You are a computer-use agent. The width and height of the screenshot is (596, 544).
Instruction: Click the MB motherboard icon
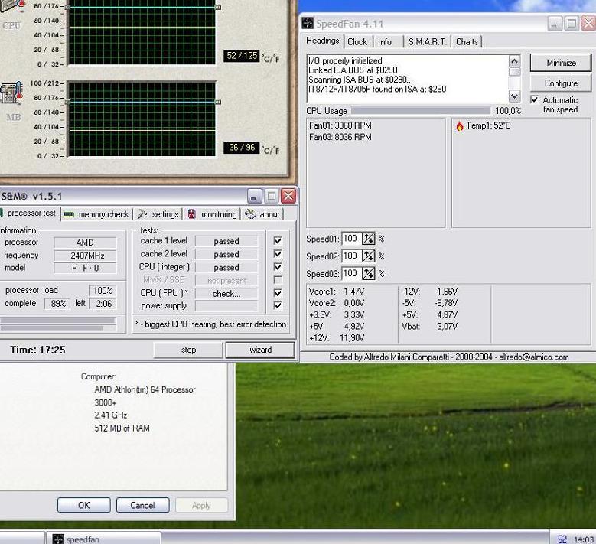click(12, 93)
